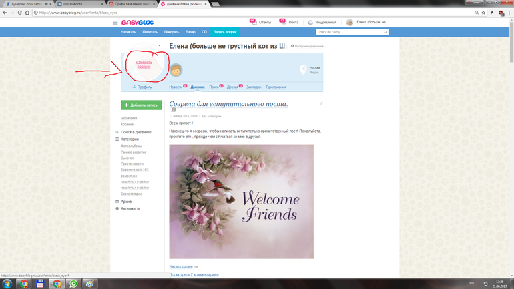Click the Москва location pin icon
The width and height of the screenshot is (514, 289).
tap(304, 70)
